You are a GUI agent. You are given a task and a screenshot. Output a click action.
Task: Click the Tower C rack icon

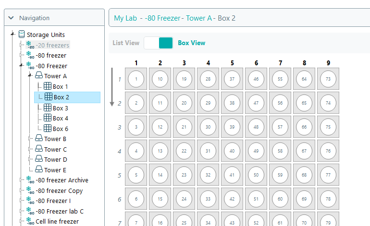pyautogui.click(x=39, y=149)
